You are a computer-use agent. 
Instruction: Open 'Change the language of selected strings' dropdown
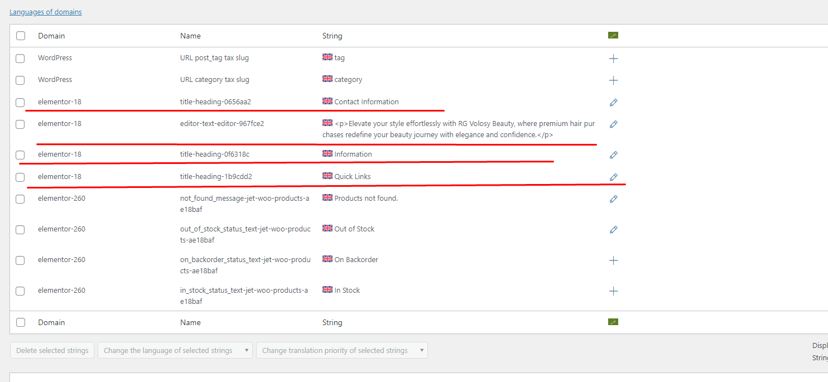[x=175, y=351]
